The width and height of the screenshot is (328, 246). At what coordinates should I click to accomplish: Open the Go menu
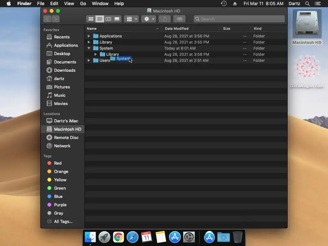(83, 4)
